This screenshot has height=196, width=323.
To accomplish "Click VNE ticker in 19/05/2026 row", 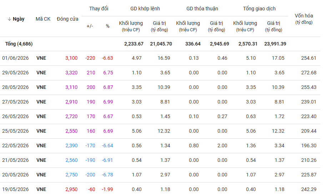I will (x=41, y=190).
